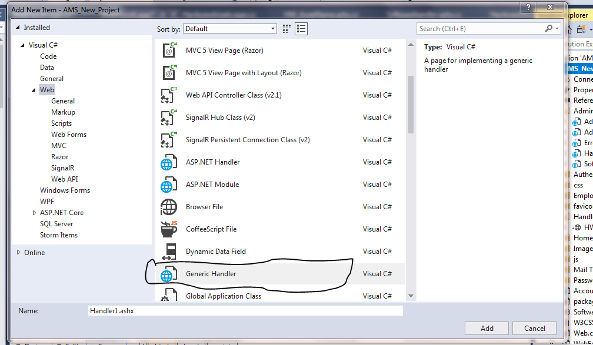
Task: Choose CoffeeScript File icon
Action: [x=169, y=229]
